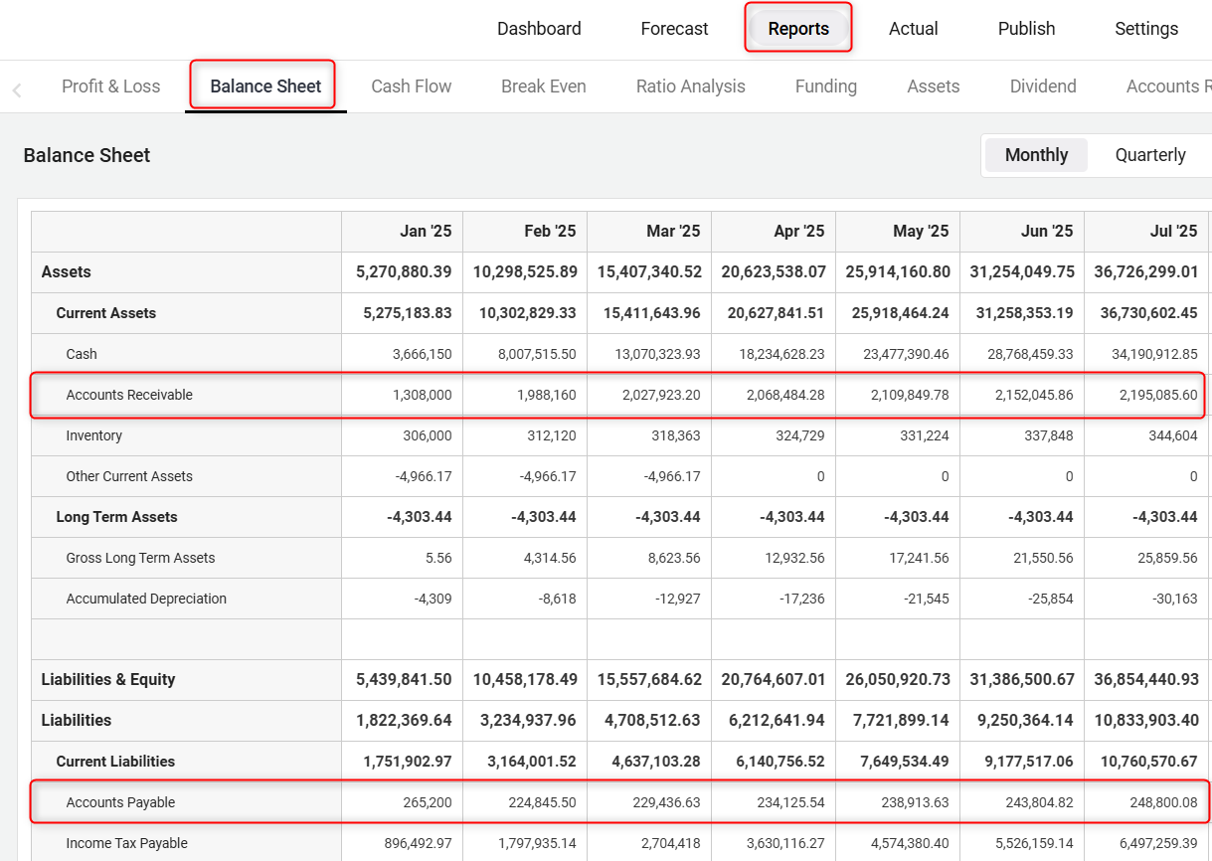Expand the Current Liabilities row

pyautogui.click(x=115, y=762)
